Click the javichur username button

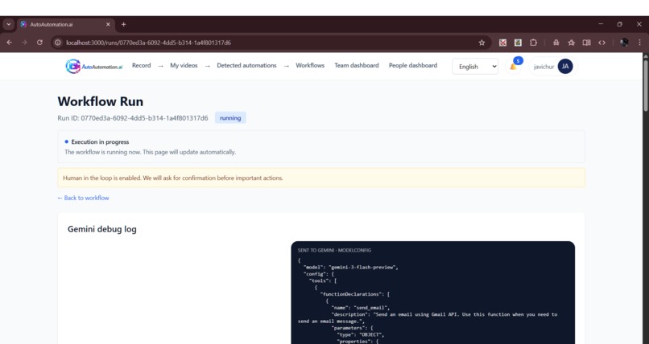[553, 67]
